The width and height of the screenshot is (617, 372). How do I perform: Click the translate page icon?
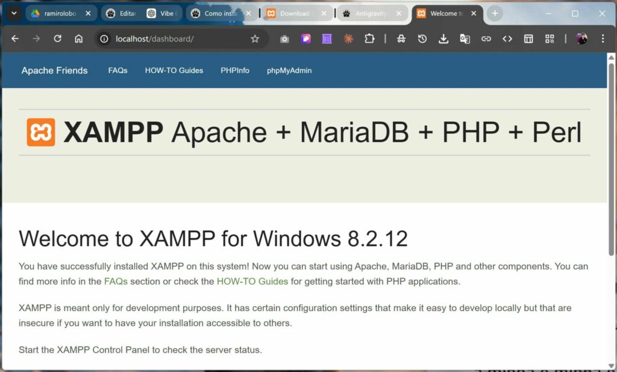click(x=465, y=39)
